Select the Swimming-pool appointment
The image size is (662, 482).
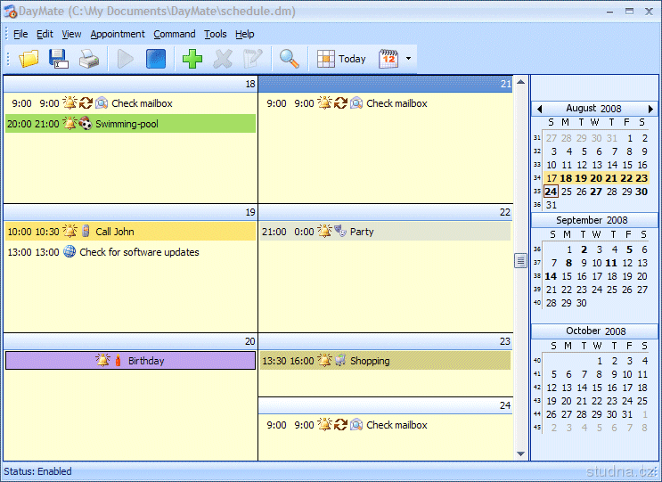click(x=130, y=124)
